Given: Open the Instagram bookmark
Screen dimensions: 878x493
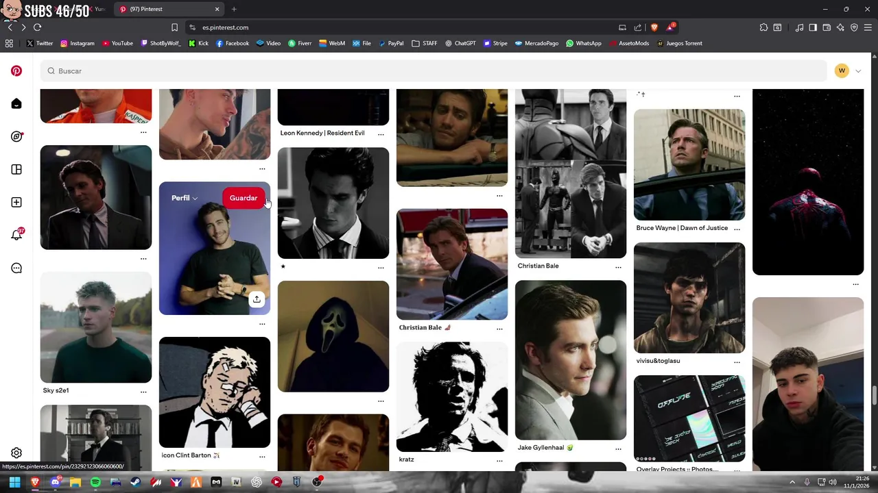Looking at the screenshot, I should 78,43.
